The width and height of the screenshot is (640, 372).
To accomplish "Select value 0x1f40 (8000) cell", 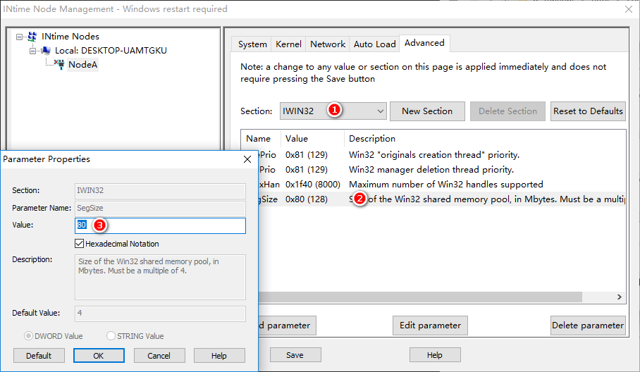I will (313, 185).
